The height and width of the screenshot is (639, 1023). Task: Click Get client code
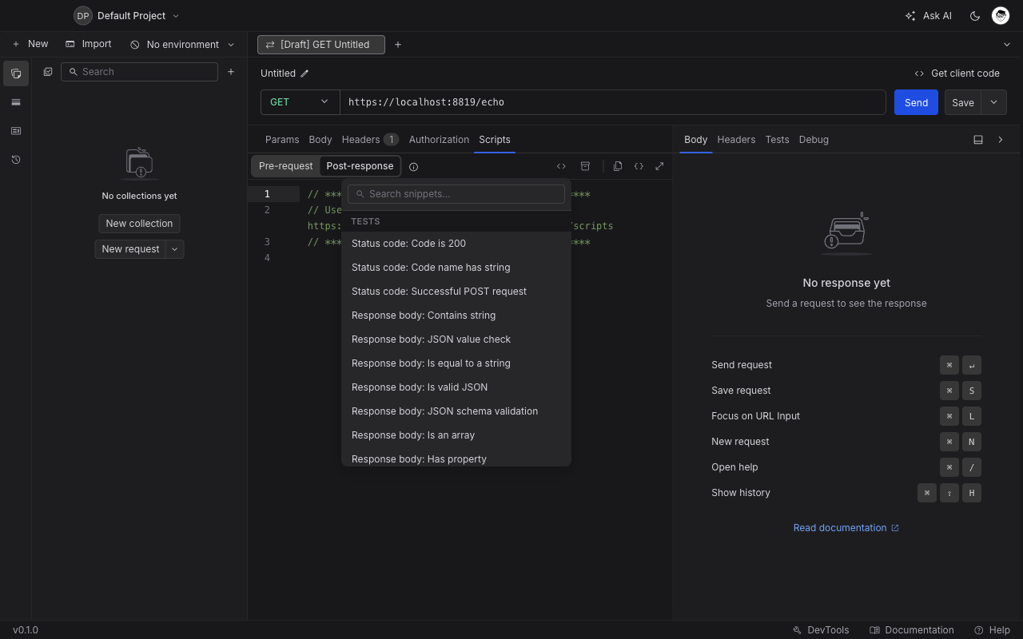[x=957, y=73]
